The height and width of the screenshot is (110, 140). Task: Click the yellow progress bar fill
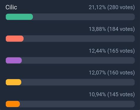[14, 82]
